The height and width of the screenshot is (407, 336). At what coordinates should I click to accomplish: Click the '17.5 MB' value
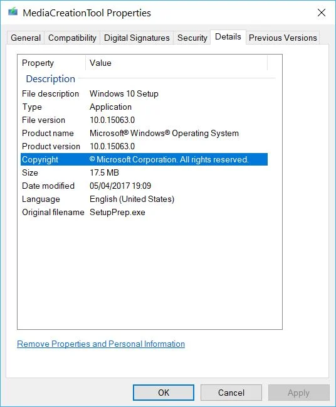tap(104, 172)
